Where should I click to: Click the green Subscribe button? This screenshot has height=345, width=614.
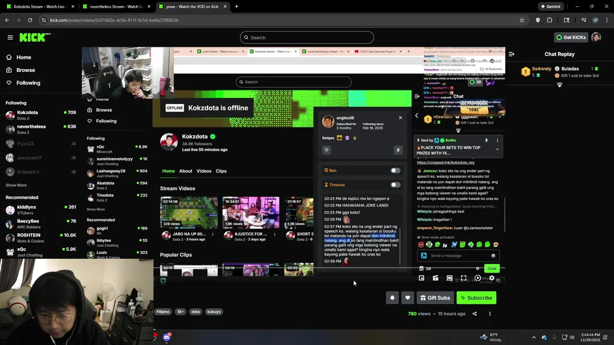coord(476,298)
